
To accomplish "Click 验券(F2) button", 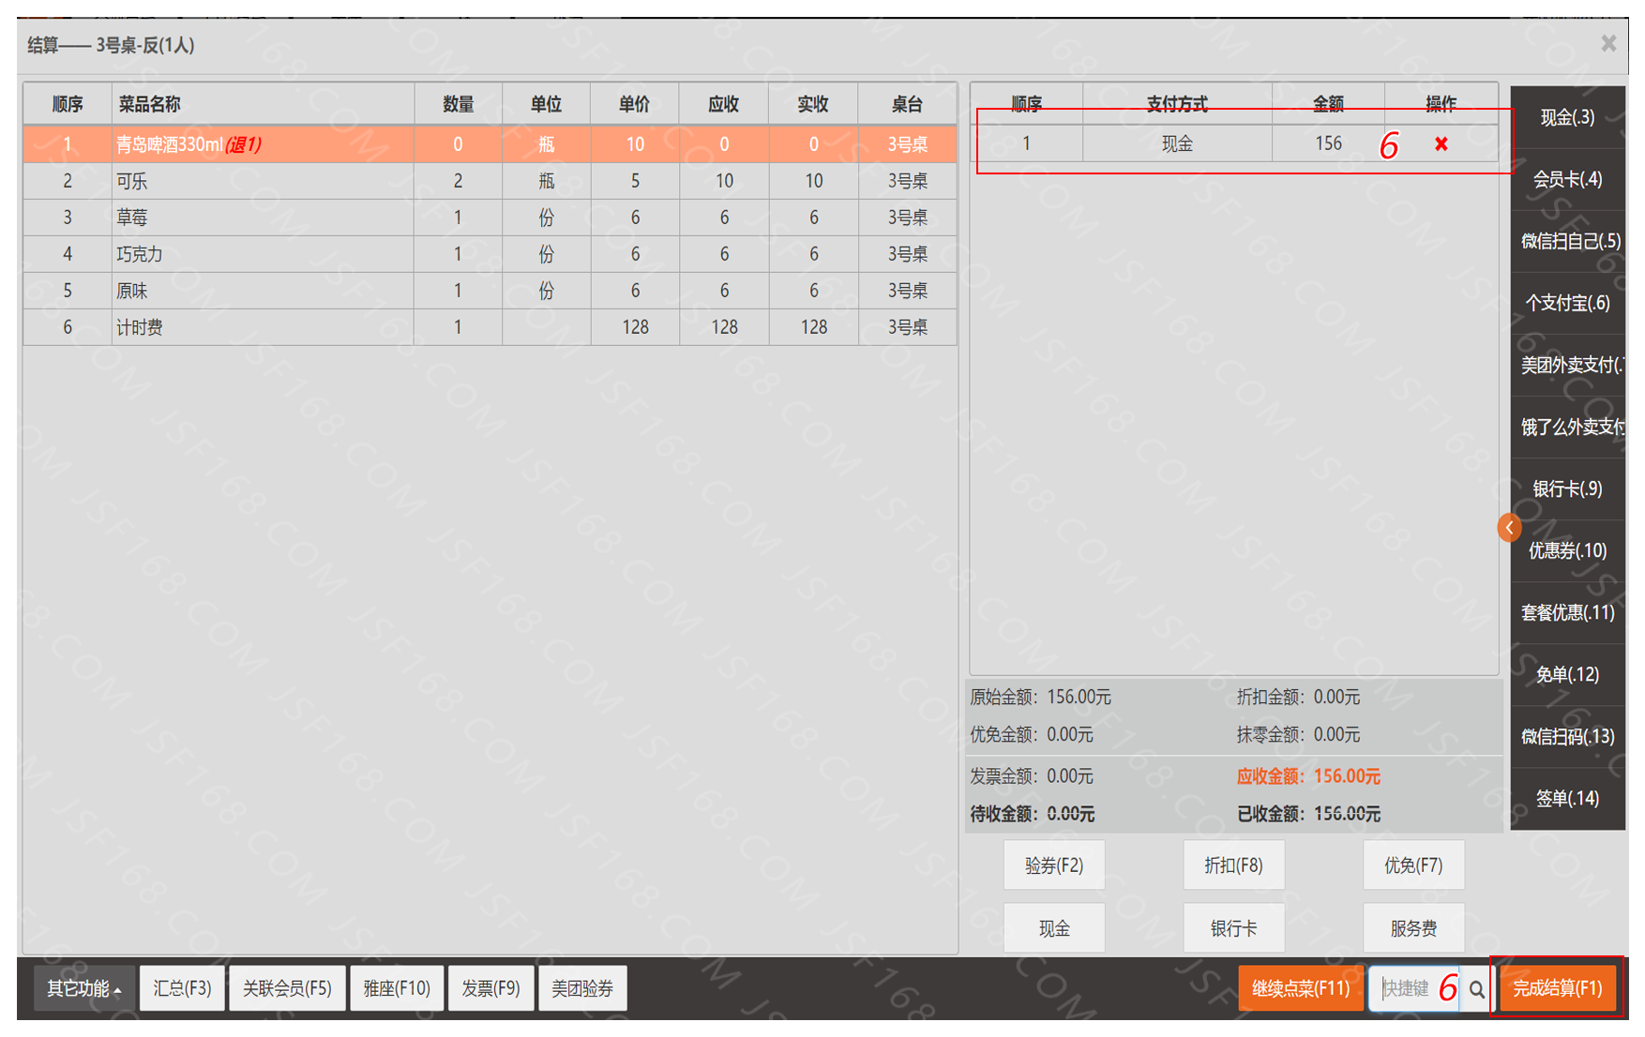I will click(1054, 864).
